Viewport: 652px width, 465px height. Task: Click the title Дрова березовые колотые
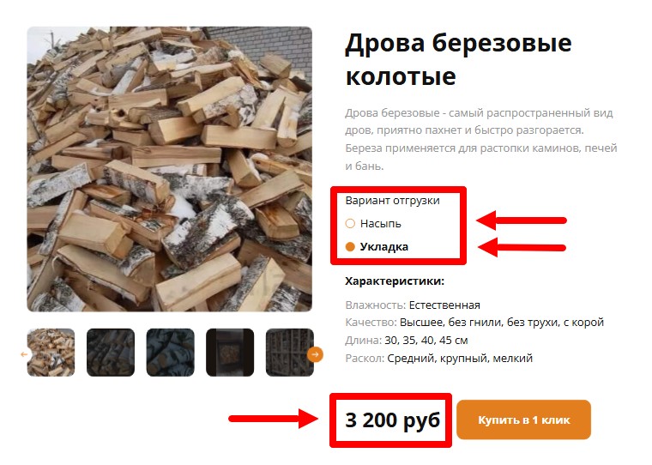tap(458, 59)
